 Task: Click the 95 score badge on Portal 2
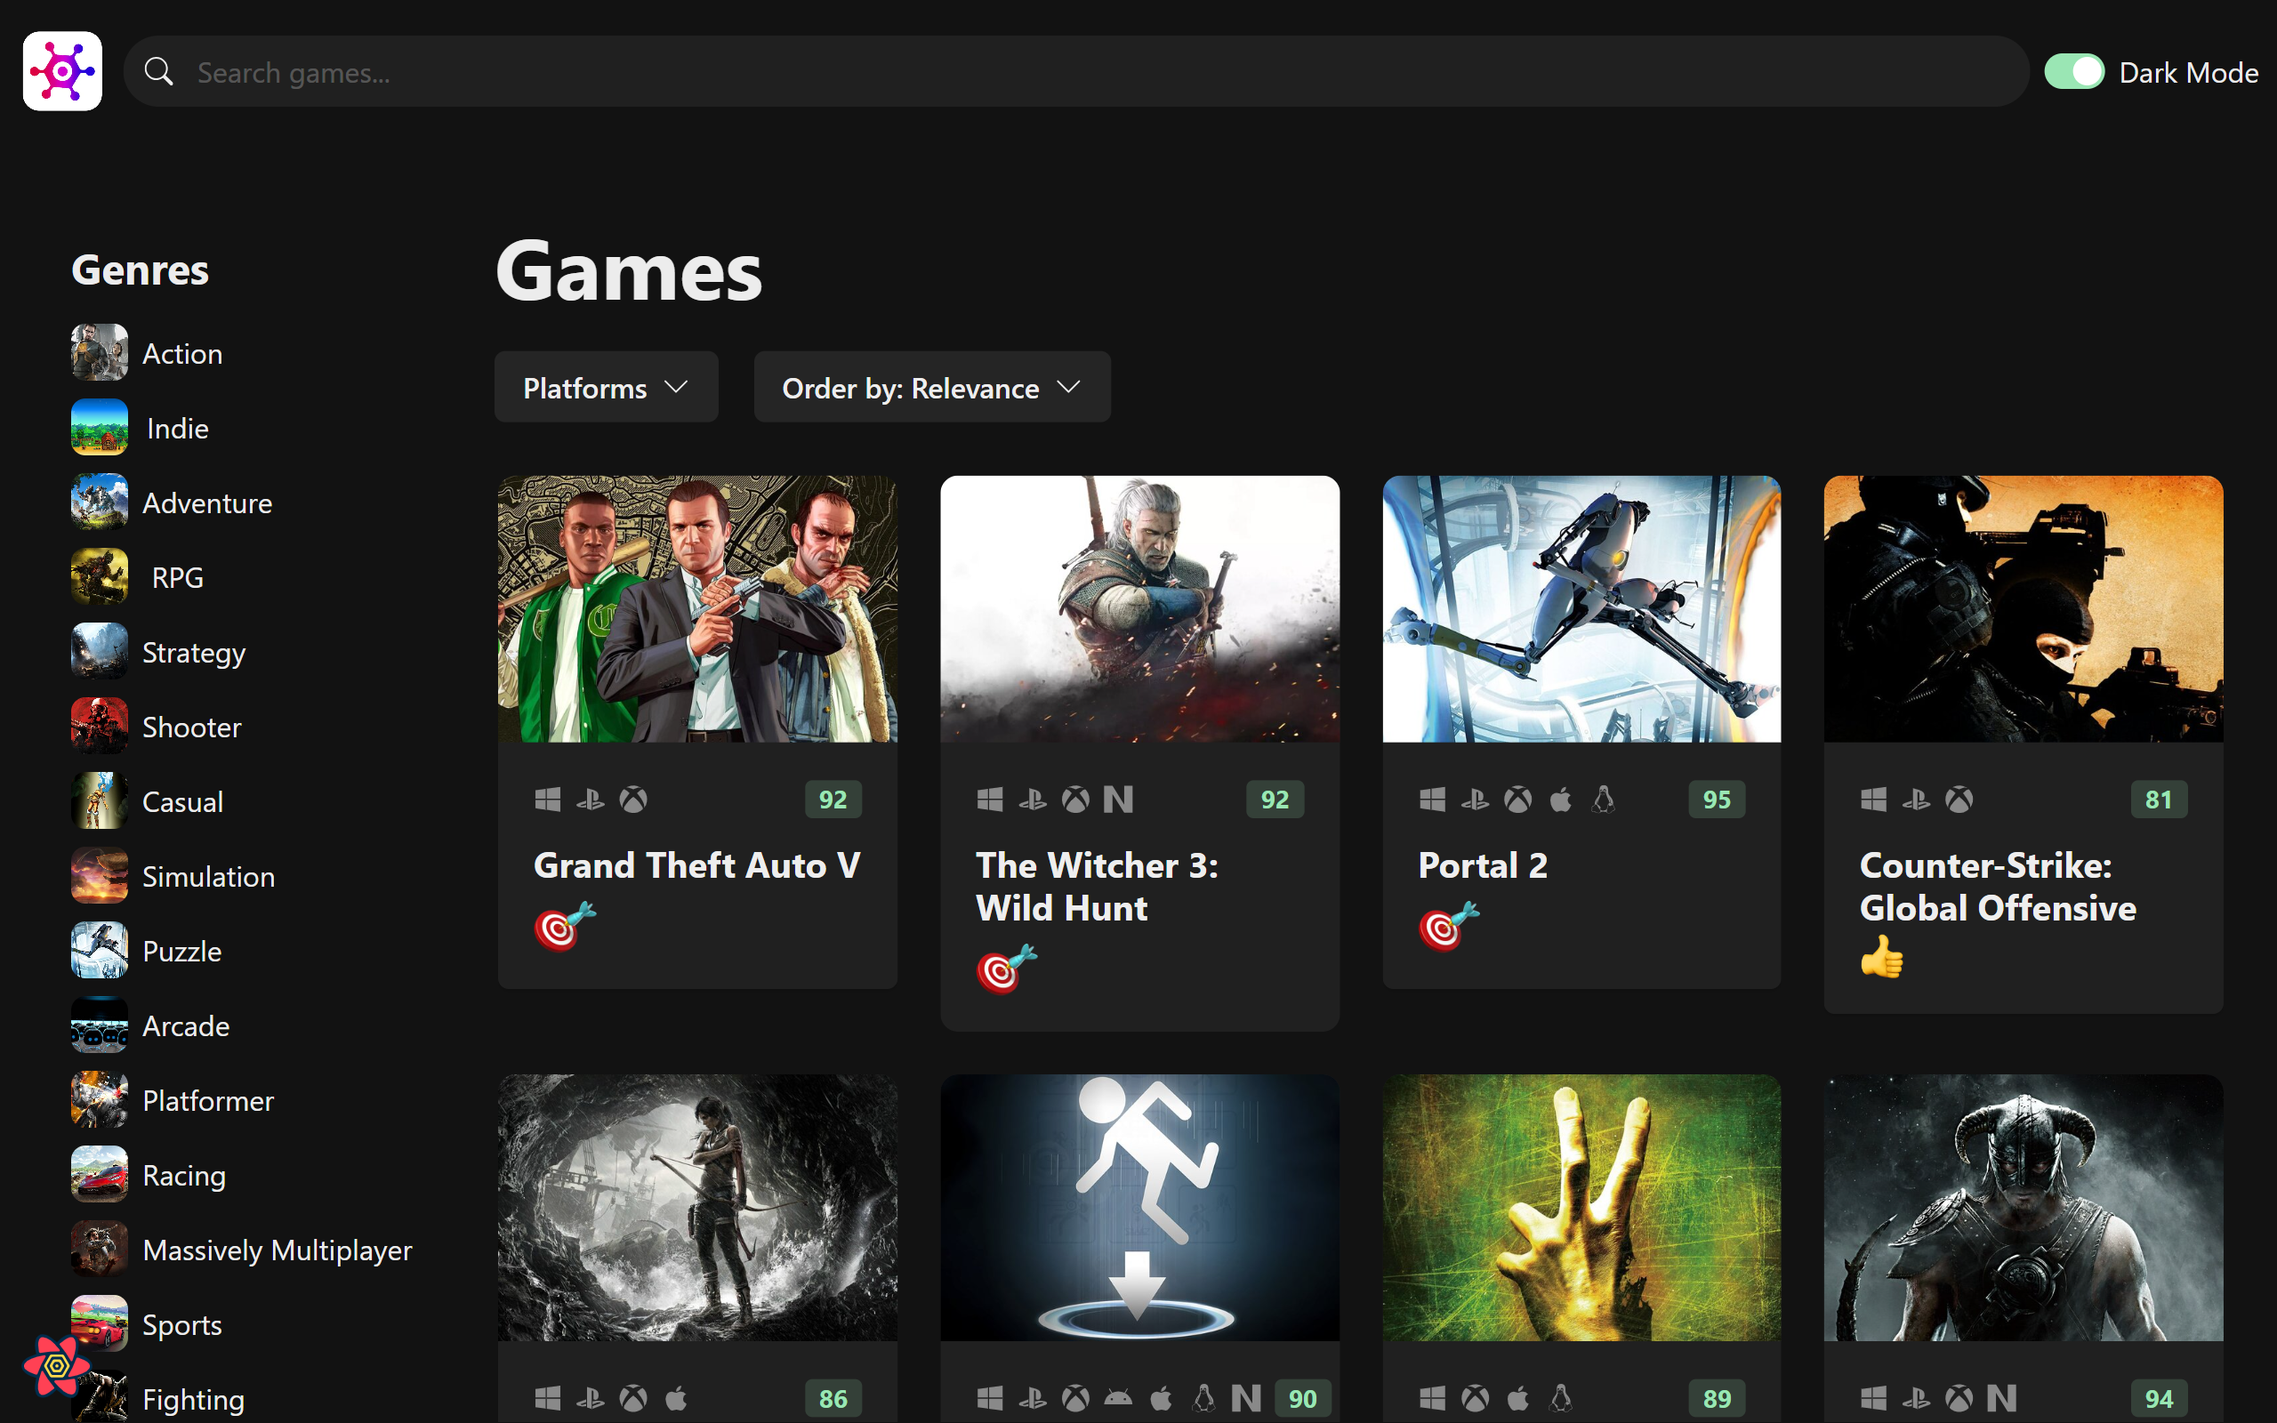click(x=1717, y=800)
